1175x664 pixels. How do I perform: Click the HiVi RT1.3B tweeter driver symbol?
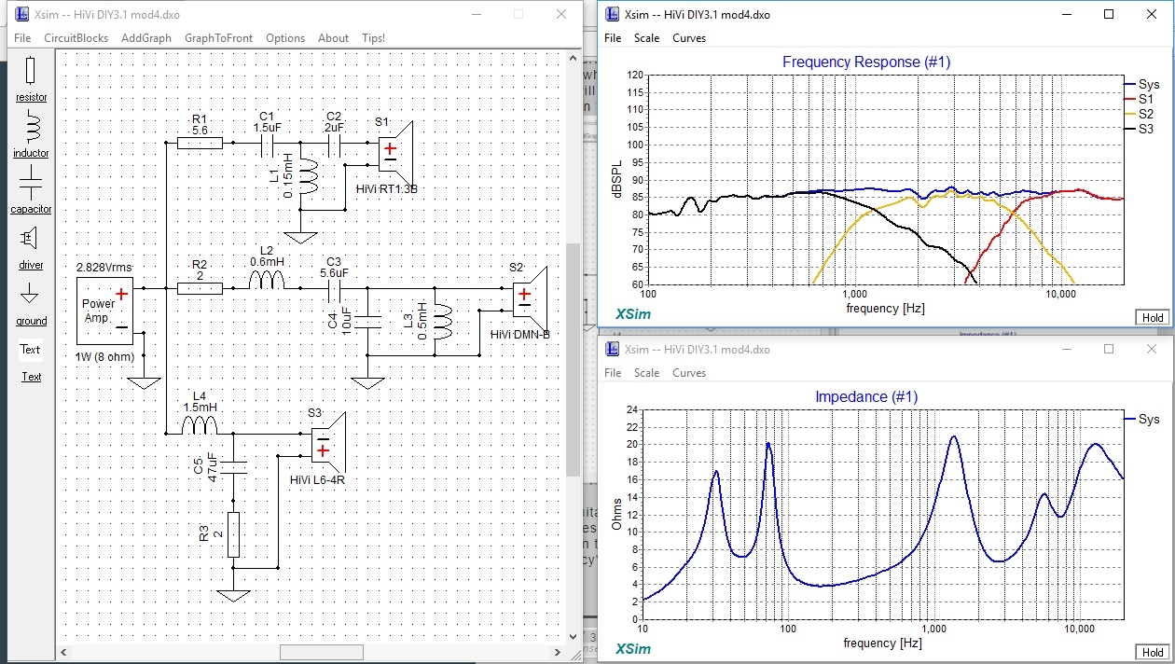(395, 145)
